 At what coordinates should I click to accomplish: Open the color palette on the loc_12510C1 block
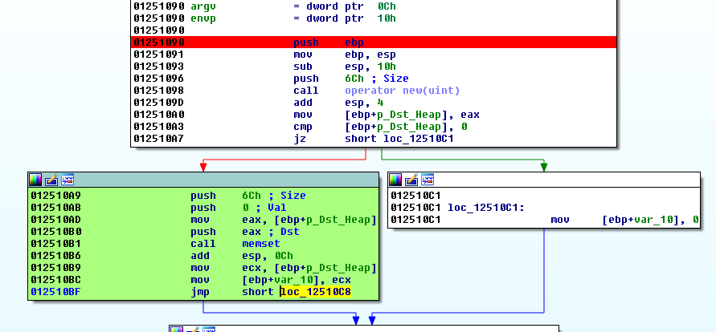coord(395,180)
